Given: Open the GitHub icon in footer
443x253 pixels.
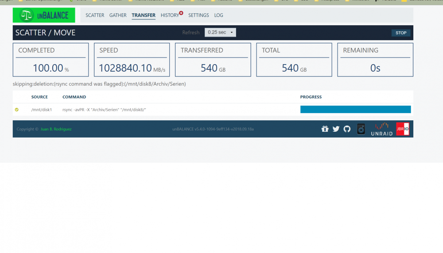Looking at the screenshot, I should coord(347,129).
